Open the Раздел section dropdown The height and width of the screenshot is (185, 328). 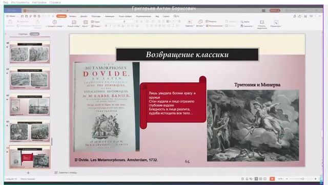(x=96, y=26)
